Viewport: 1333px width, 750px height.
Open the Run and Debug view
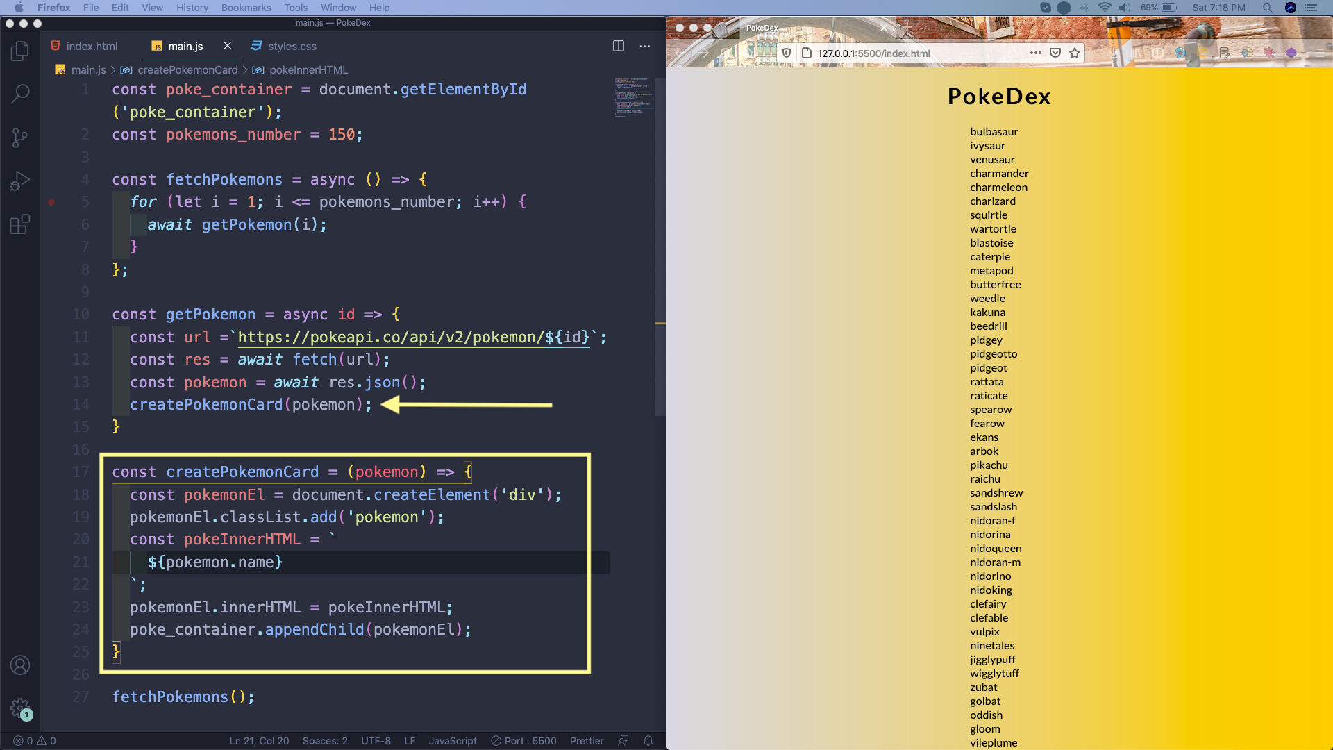tap(20, 181)
